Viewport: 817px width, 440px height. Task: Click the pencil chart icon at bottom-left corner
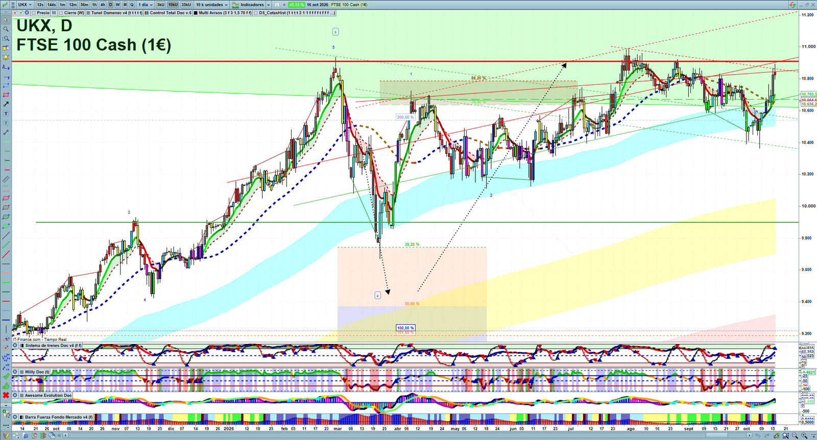[6, 435]
